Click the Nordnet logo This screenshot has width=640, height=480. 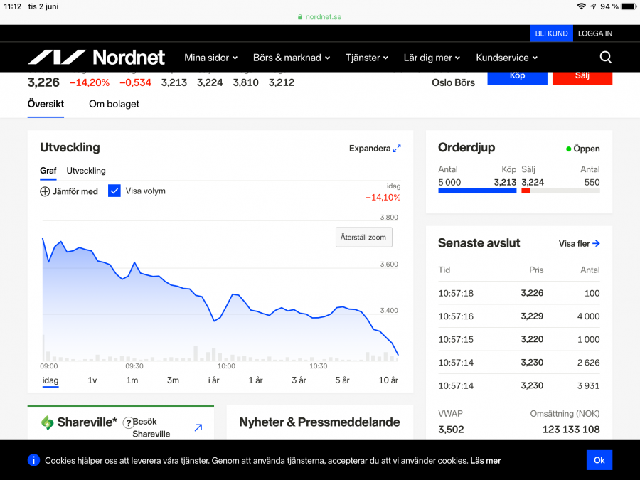tap(96, 58)
